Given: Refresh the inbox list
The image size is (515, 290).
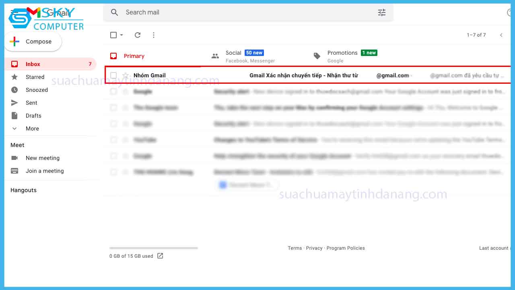Looking at the screenshot, I should point(138,35).
